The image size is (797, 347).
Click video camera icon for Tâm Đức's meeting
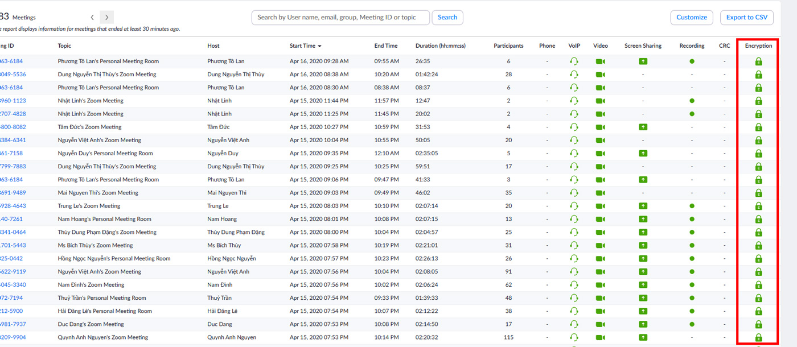600,127
